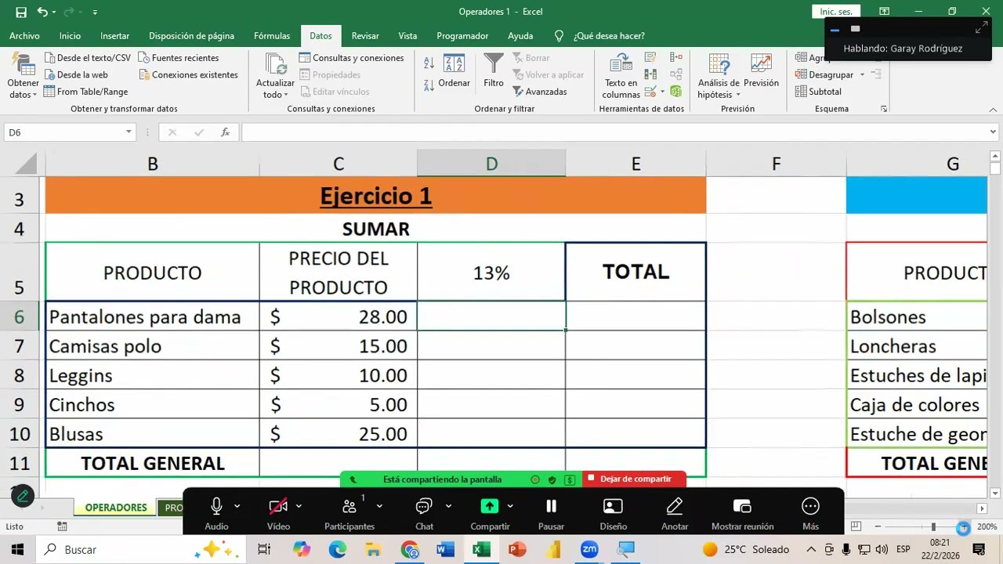Expand the Name Box dropdown arrow
Image resolution: width=1003 pixels, height=564 pixels.
click(129, 132)
